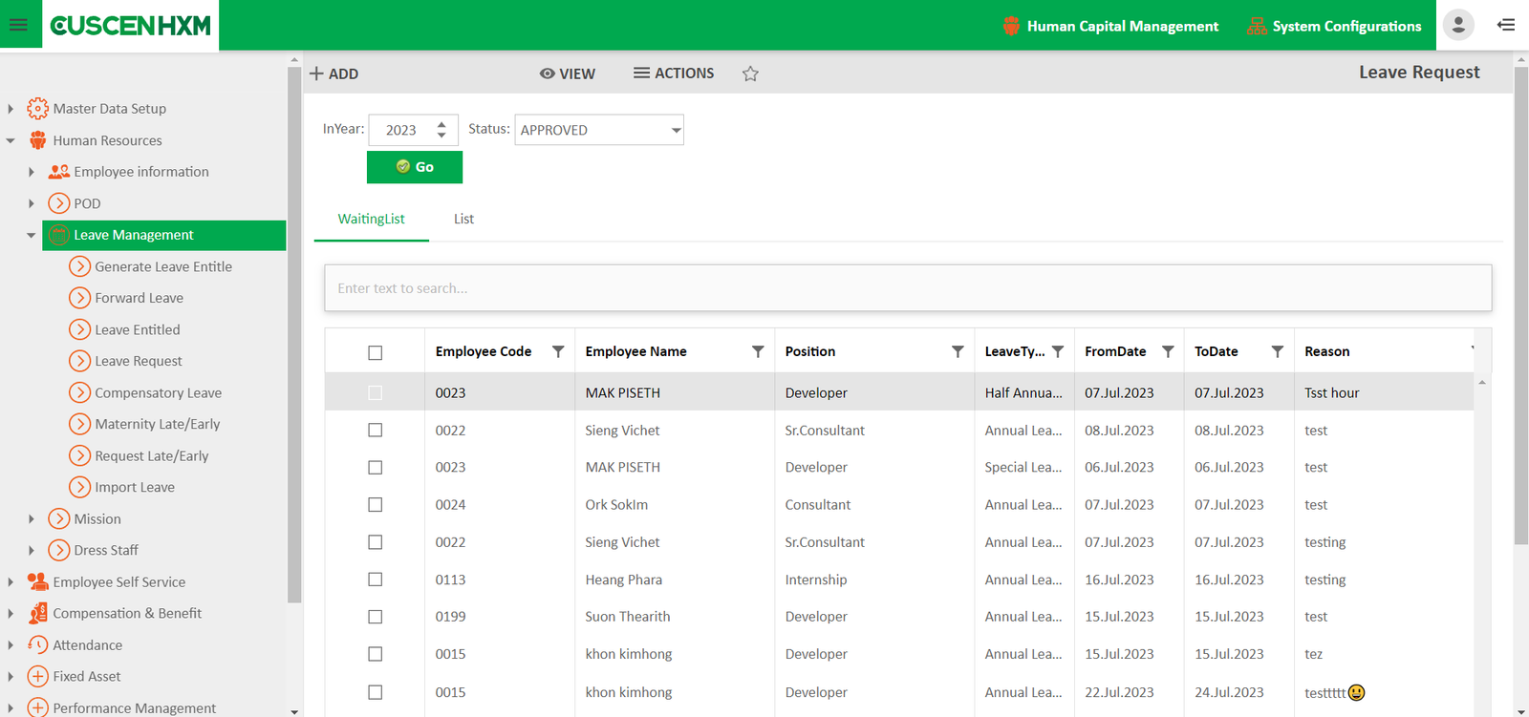Screen dimensions: 1529x717
Task: Check the row for Sieng Vichet 08.Jul.2023
Action: coord(375,431)
